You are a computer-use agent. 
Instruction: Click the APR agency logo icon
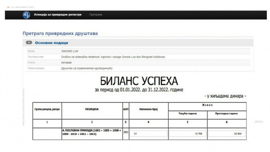(26, 15)
